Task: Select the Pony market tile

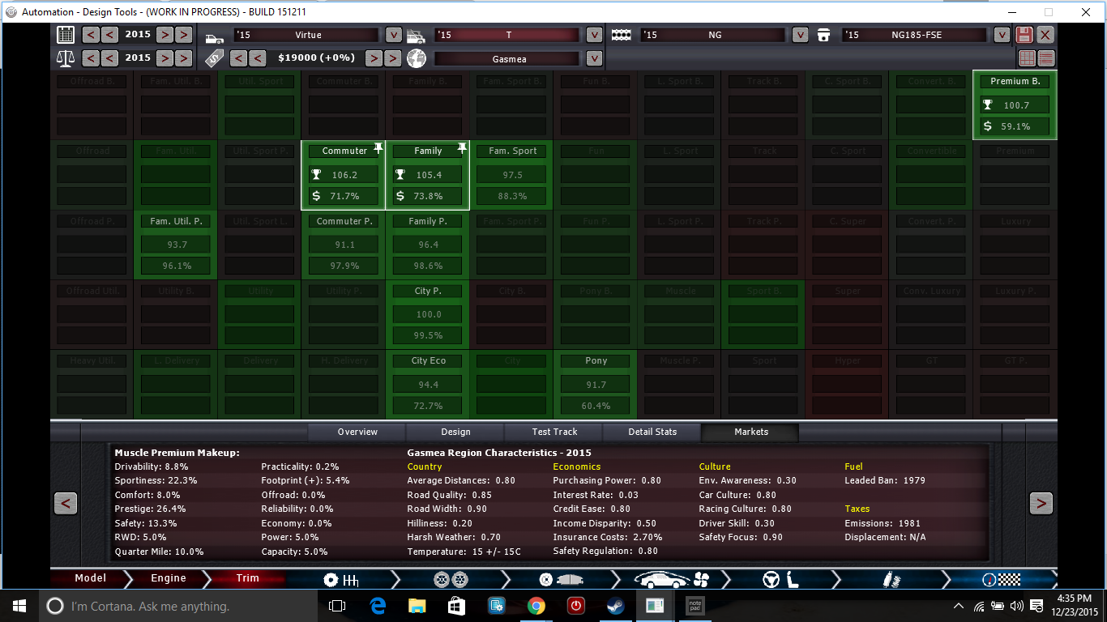Action: pos(596,384)
